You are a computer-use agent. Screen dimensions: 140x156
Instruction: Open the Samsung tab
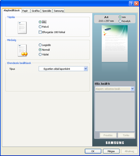(59, 11)
